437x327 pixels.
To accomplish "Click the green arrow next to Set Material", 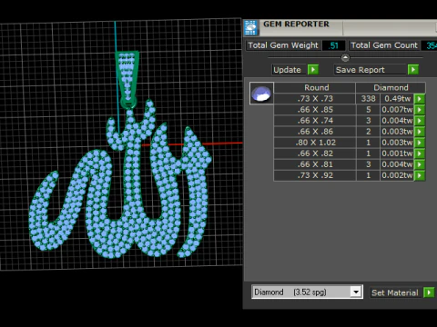I will 429,292.
